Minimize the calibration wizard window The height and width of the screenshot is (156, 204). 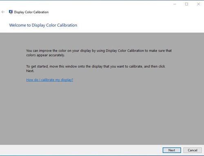pos(175,4)
